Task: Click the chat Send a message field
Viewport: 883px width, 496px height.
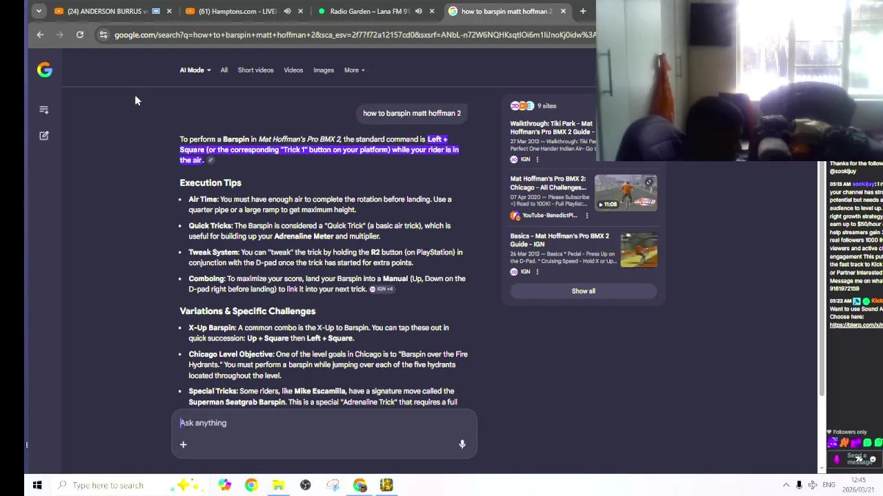Action: click(x=855, y=459)
